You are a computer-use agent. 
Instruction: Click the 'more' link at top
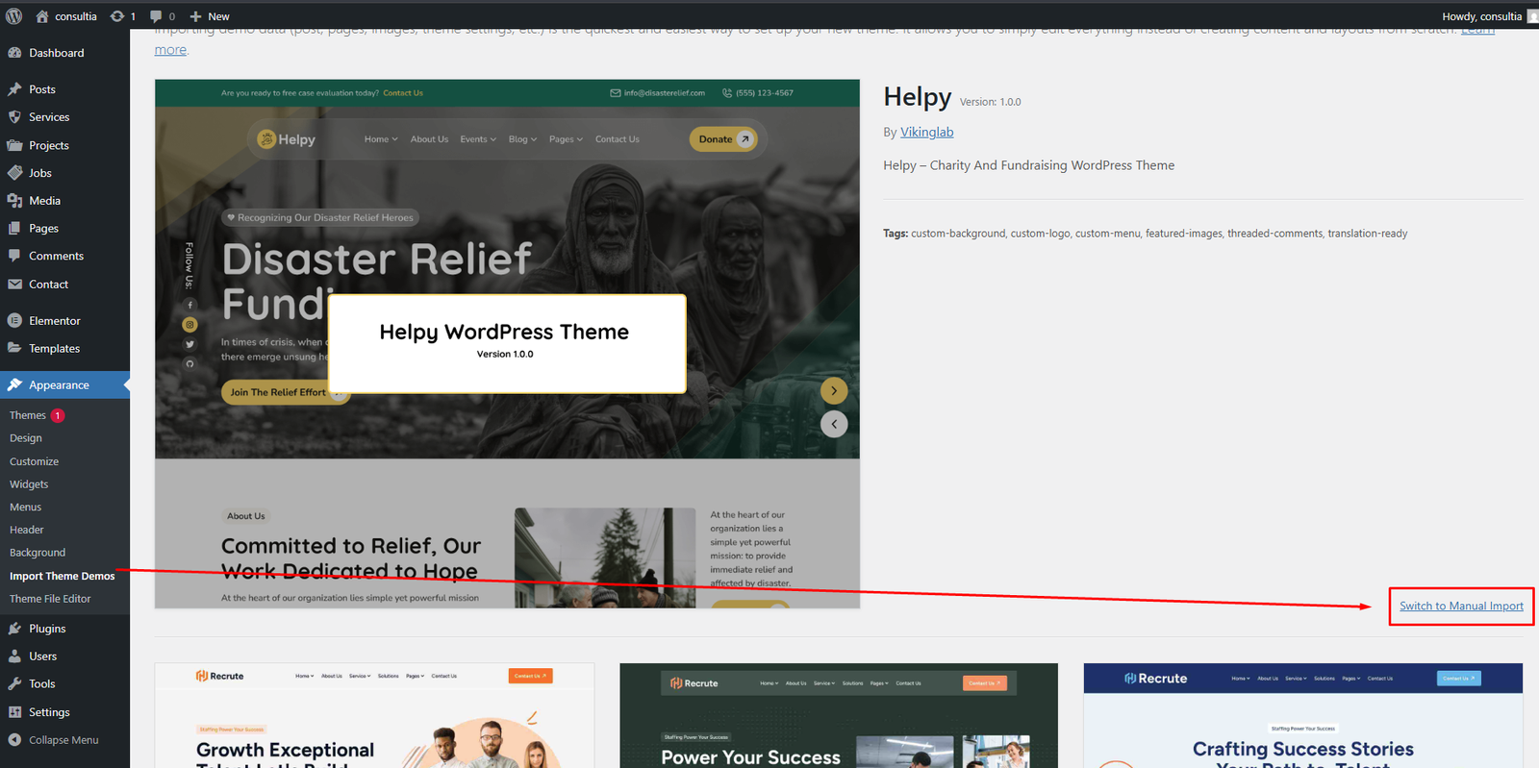(x=170, y=50)
